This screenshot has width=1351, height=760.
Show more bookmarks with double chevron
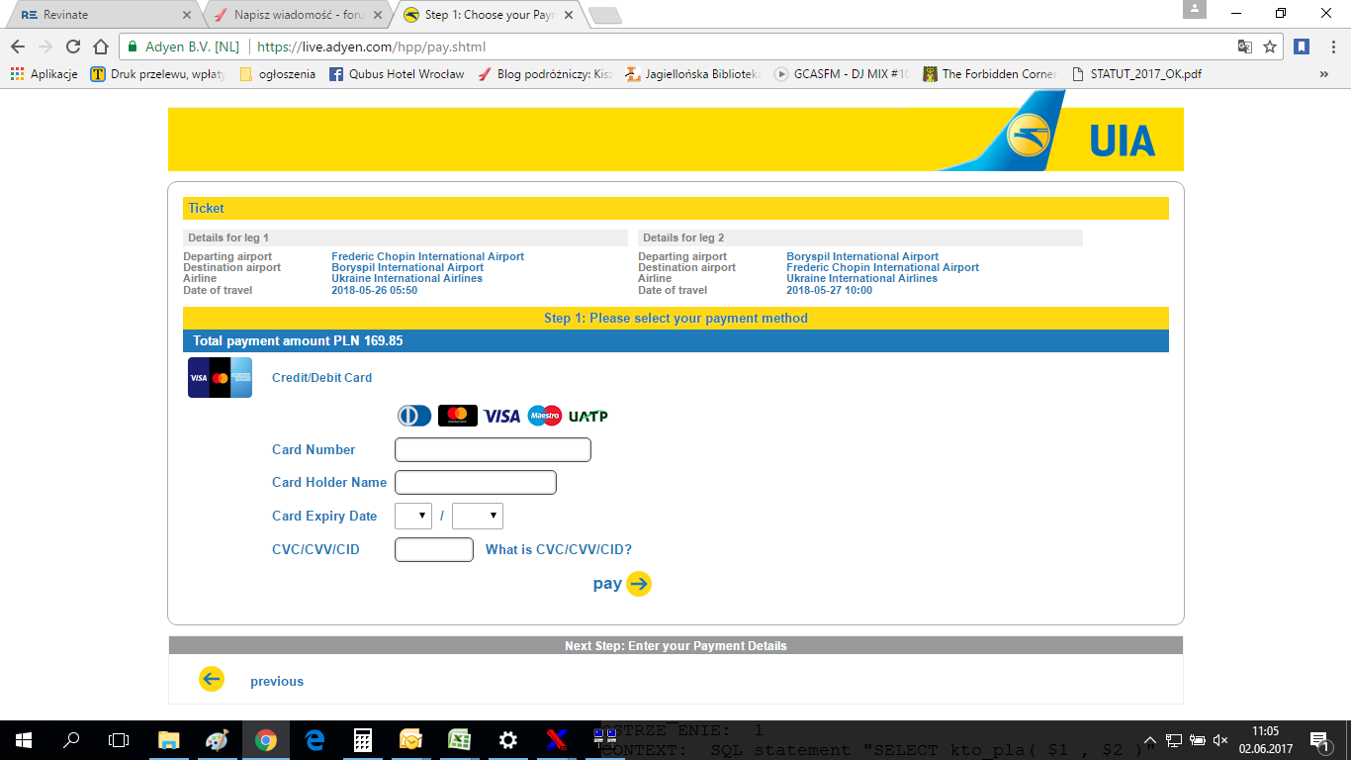pyautogui.click(x=1324, y=73)
